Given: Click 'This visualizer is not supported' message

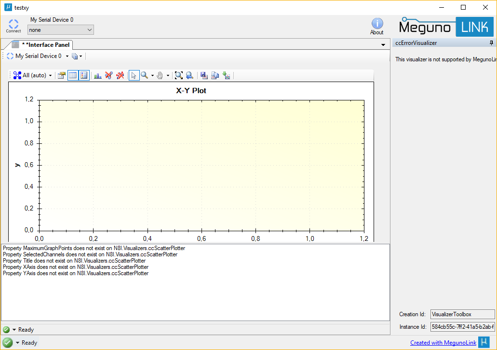Looking at the screenshot, I should coord(445,59).
